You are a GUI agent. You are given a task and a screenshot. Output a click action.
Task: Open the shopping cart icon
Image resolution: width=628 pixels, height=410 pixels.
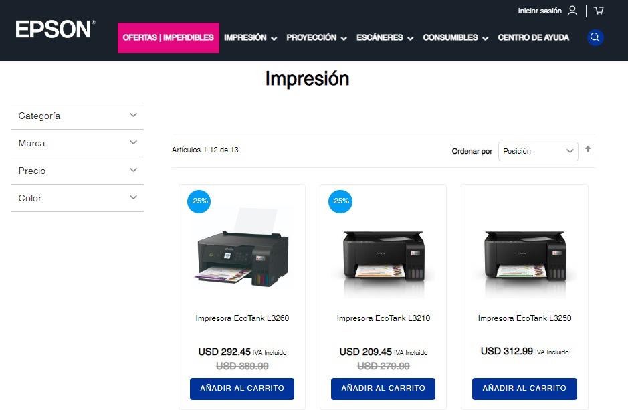tap(599, 11)
